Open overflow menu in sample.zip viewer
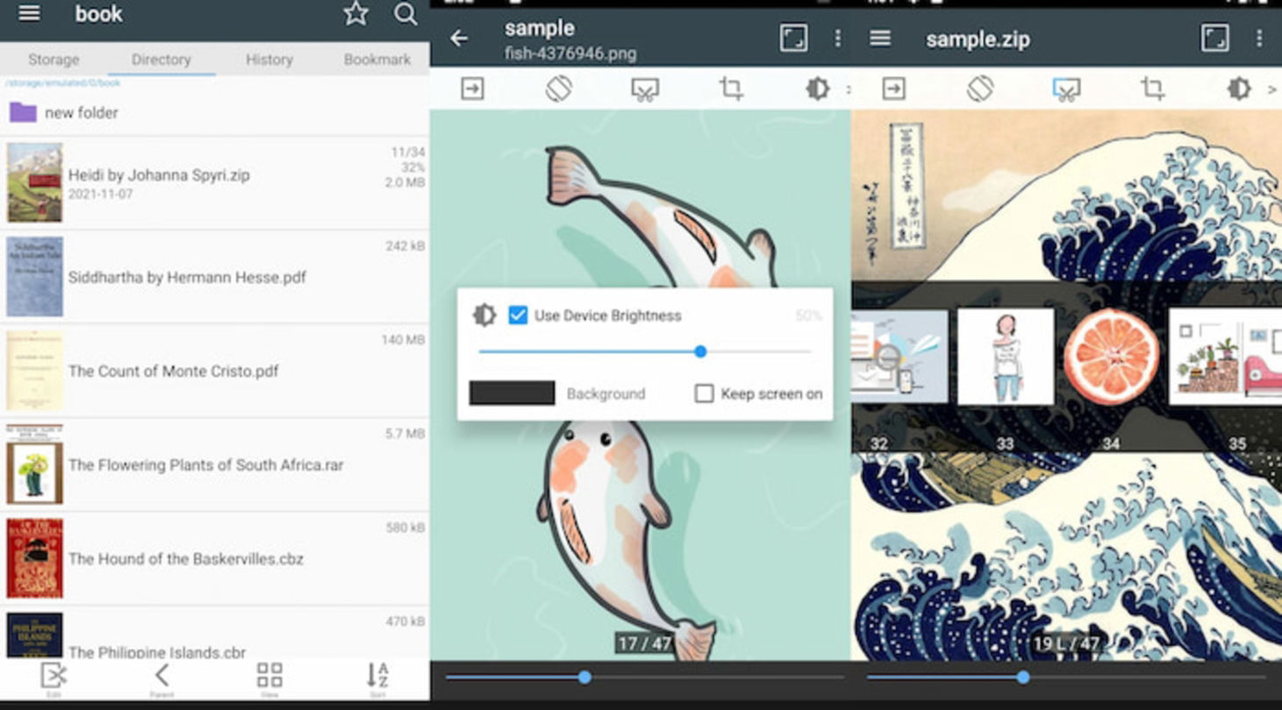The image size is (1282, 710). [1259, 39]
